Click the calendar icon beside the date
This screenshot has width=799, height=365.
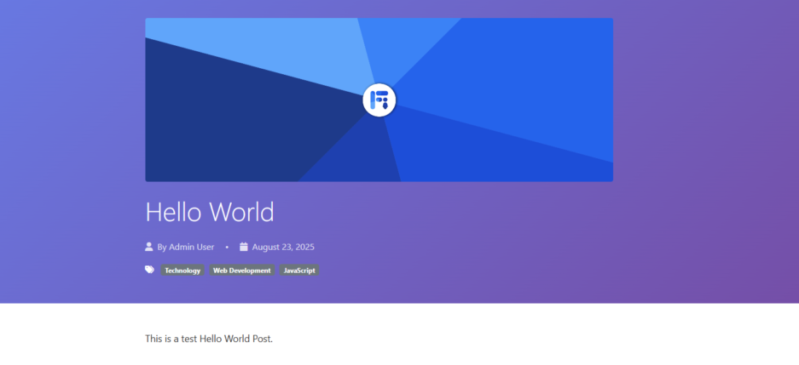tap(244, 247)
